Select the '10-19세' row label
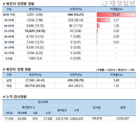This screenshot has height=123, width=139. point(9,53)
